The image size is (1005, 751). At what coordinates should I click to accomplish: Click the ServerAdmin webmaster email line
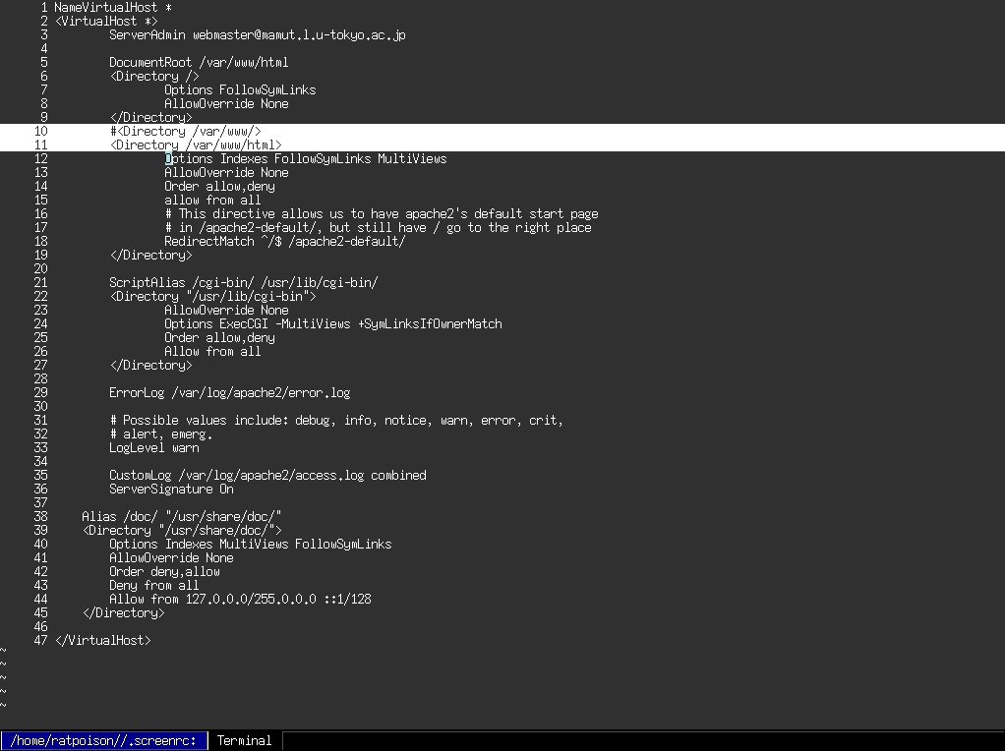[x=257, y=34]
